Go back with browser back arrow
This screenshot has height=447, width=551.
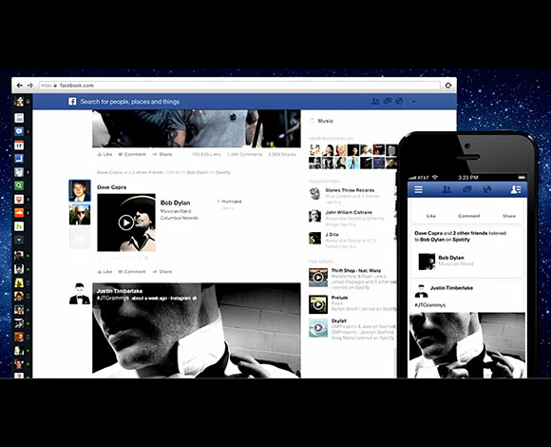(20, 86)
